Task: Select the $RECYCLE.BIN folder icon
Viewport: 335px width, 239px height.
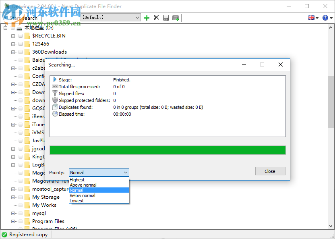Action: [27, 36]
